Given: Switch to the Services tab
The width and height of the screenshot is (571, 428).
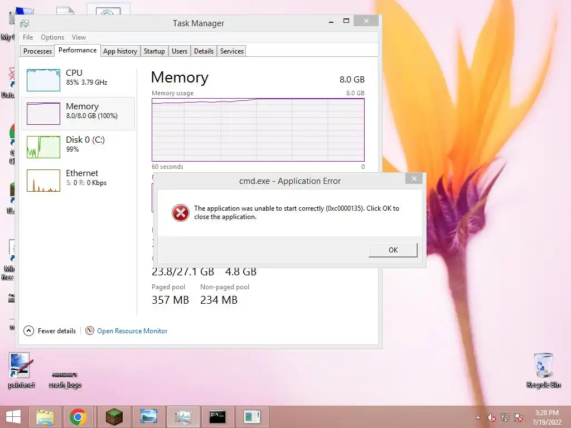Looking at the screenshot, I should pos(231,51).
